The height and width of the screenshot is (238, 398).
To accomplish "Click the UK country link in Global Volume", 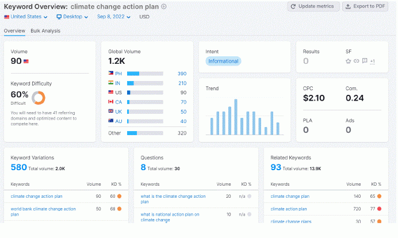I will pos(118,112).
